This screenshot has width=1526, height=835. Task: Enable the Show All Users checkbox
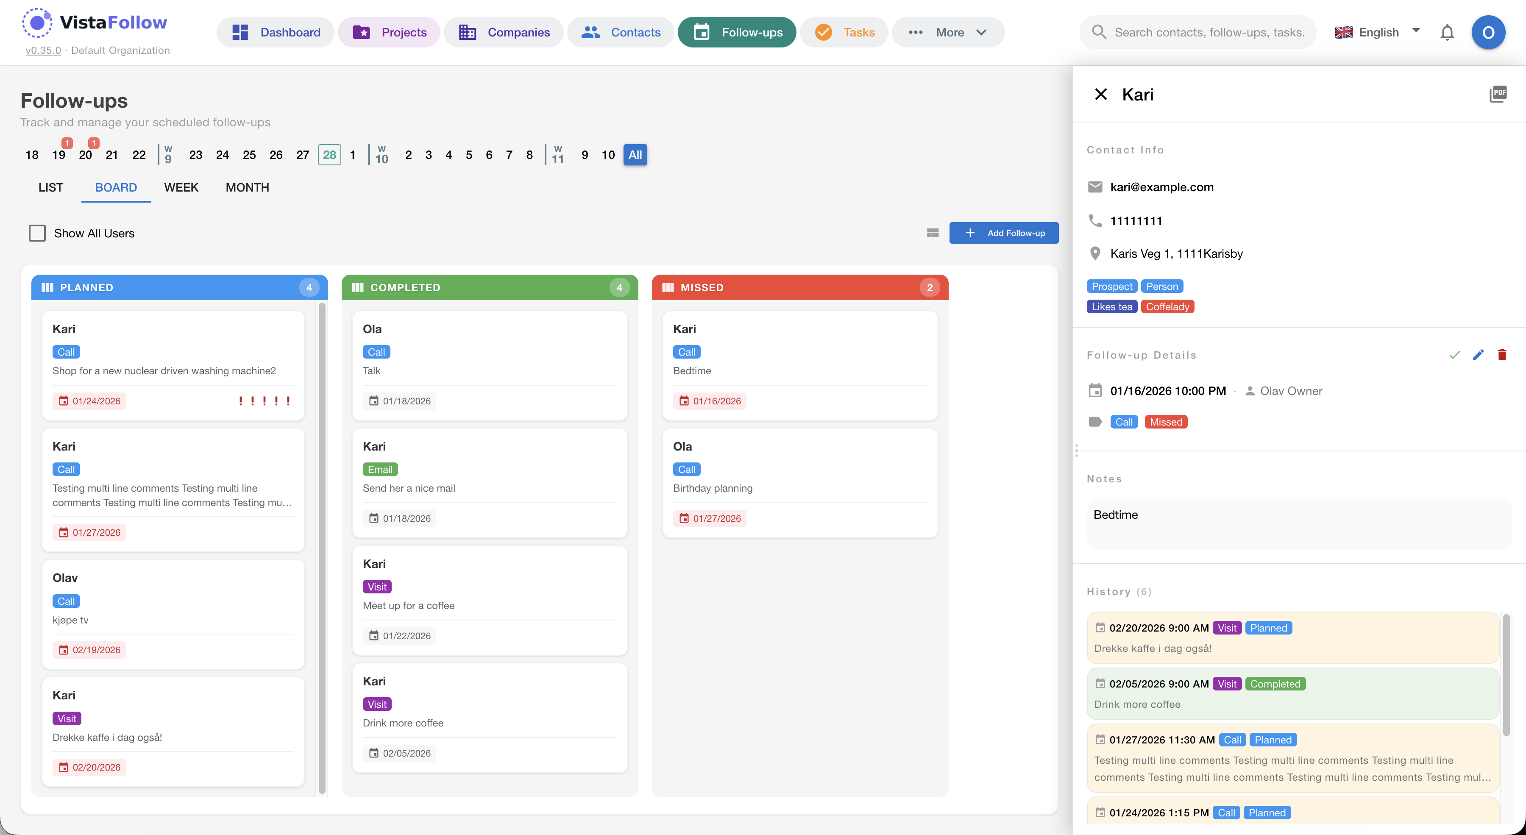pos(37,233)
